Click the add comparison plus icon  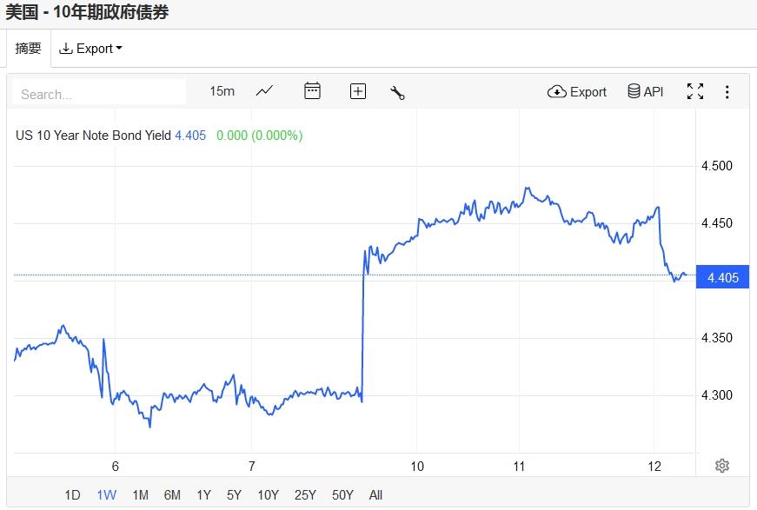click(x=358, y=91)
